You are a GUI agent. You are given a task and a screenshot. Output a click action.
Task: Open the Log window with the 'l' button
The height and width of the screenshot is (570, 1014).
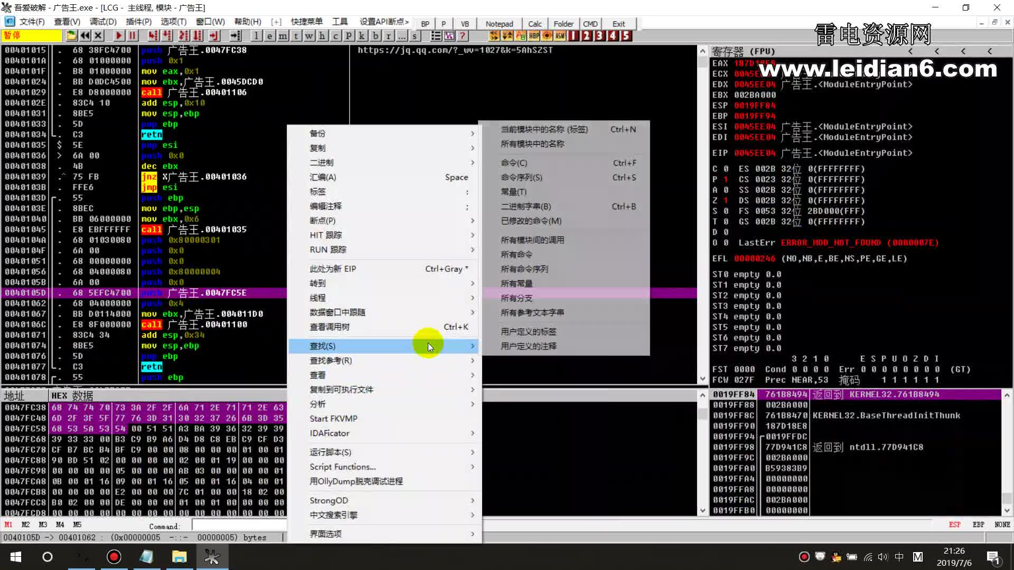[x=256, y=35]
